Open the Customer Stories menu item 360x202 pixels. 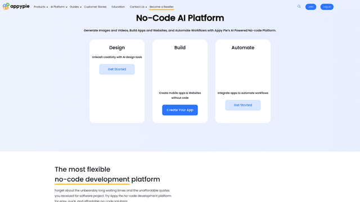(x=95, y=7)
